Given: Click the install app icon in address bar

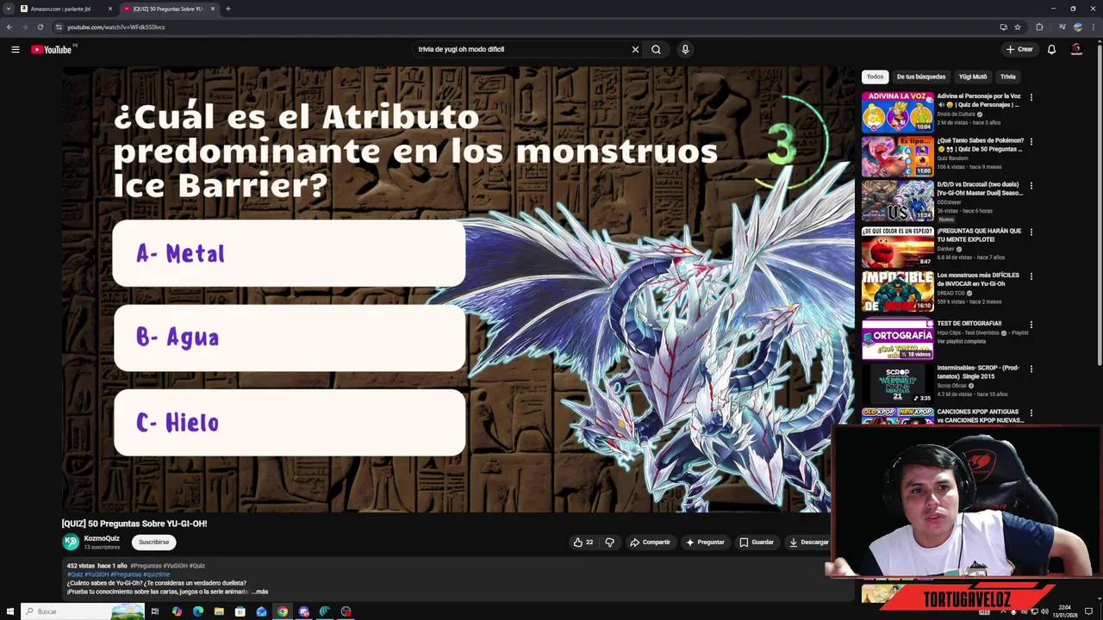Looking at the screenshot, I should pyautogui.click(x=1003, y=27).
